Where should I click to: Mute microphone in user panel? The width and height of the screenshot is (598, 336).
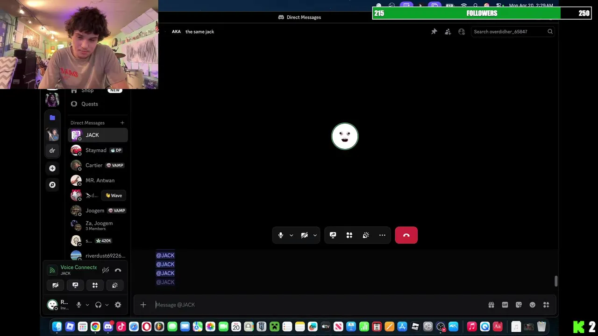[78, 305]
